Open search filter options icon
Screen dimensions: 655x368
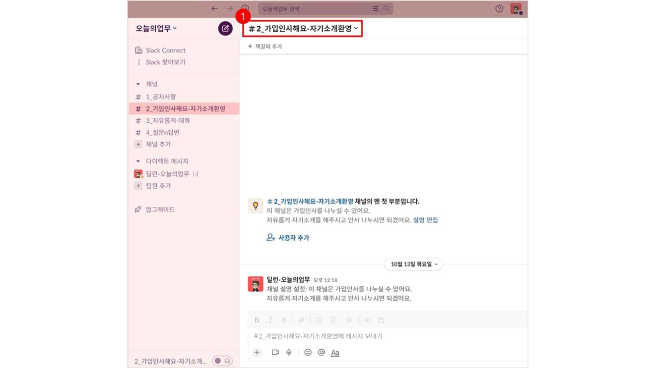(x=375, y=8)
